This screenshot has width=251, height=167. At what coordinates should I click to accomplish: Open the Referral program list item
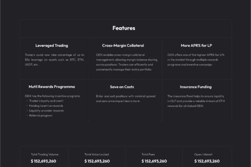pyautogui.click(x=41, y=116)
